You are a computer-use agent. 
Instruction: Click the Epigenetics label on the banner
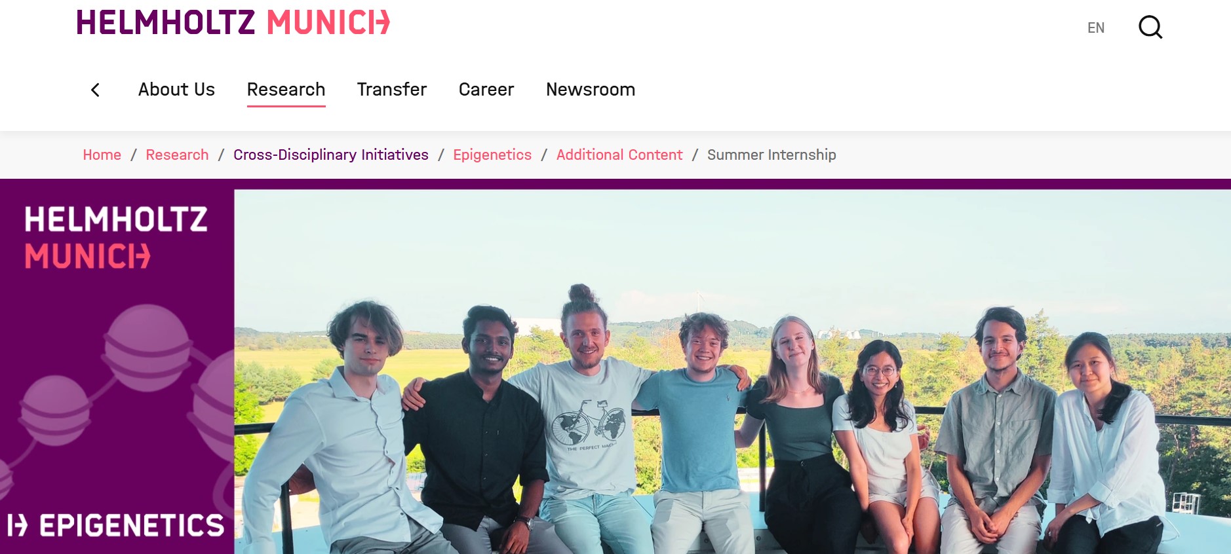point(116,525)
